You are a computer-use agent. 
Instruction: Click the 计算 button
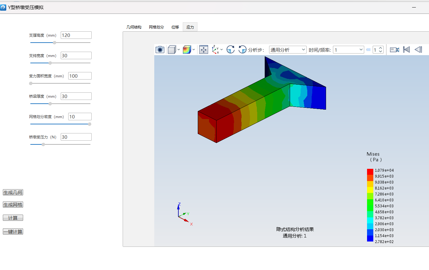coord(13,218)
